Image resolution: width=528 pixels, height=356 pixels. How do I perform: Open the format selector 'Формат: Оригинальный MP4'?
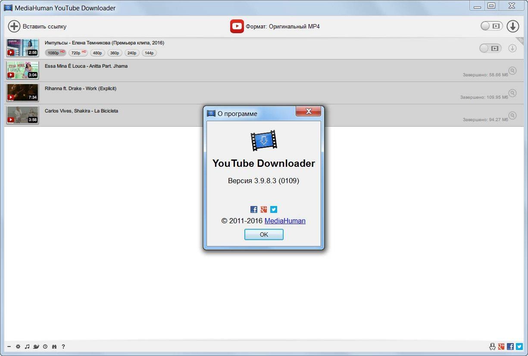pyautogui.click(x=283, y=26)
